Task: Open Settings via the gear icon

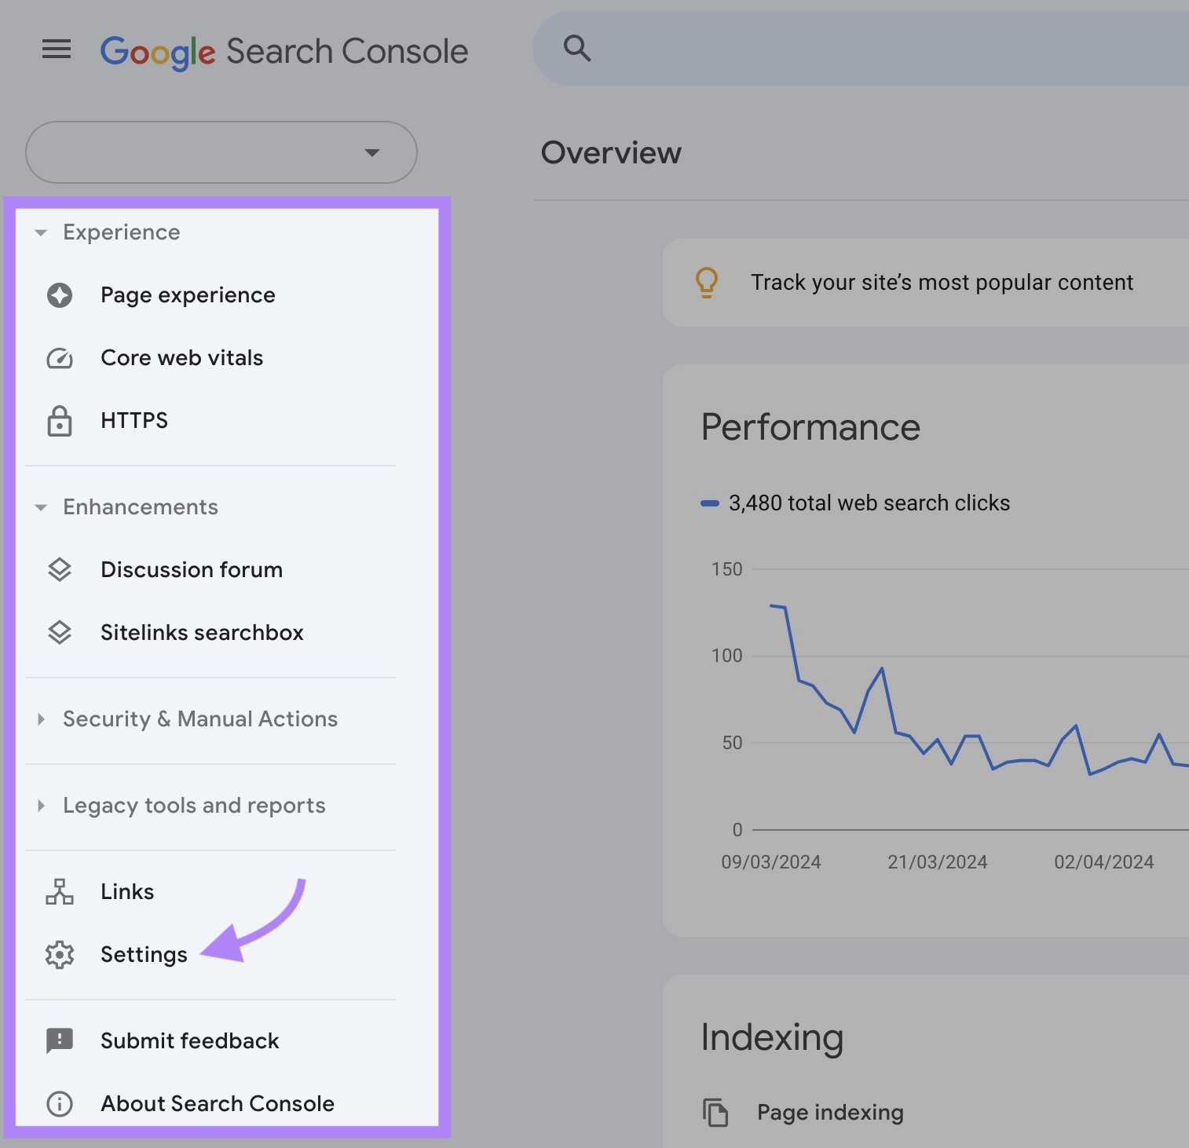Action: click(60, 955)
